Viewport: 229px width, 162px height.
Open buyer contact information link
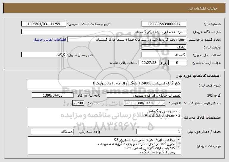click(x=50, y=40)
